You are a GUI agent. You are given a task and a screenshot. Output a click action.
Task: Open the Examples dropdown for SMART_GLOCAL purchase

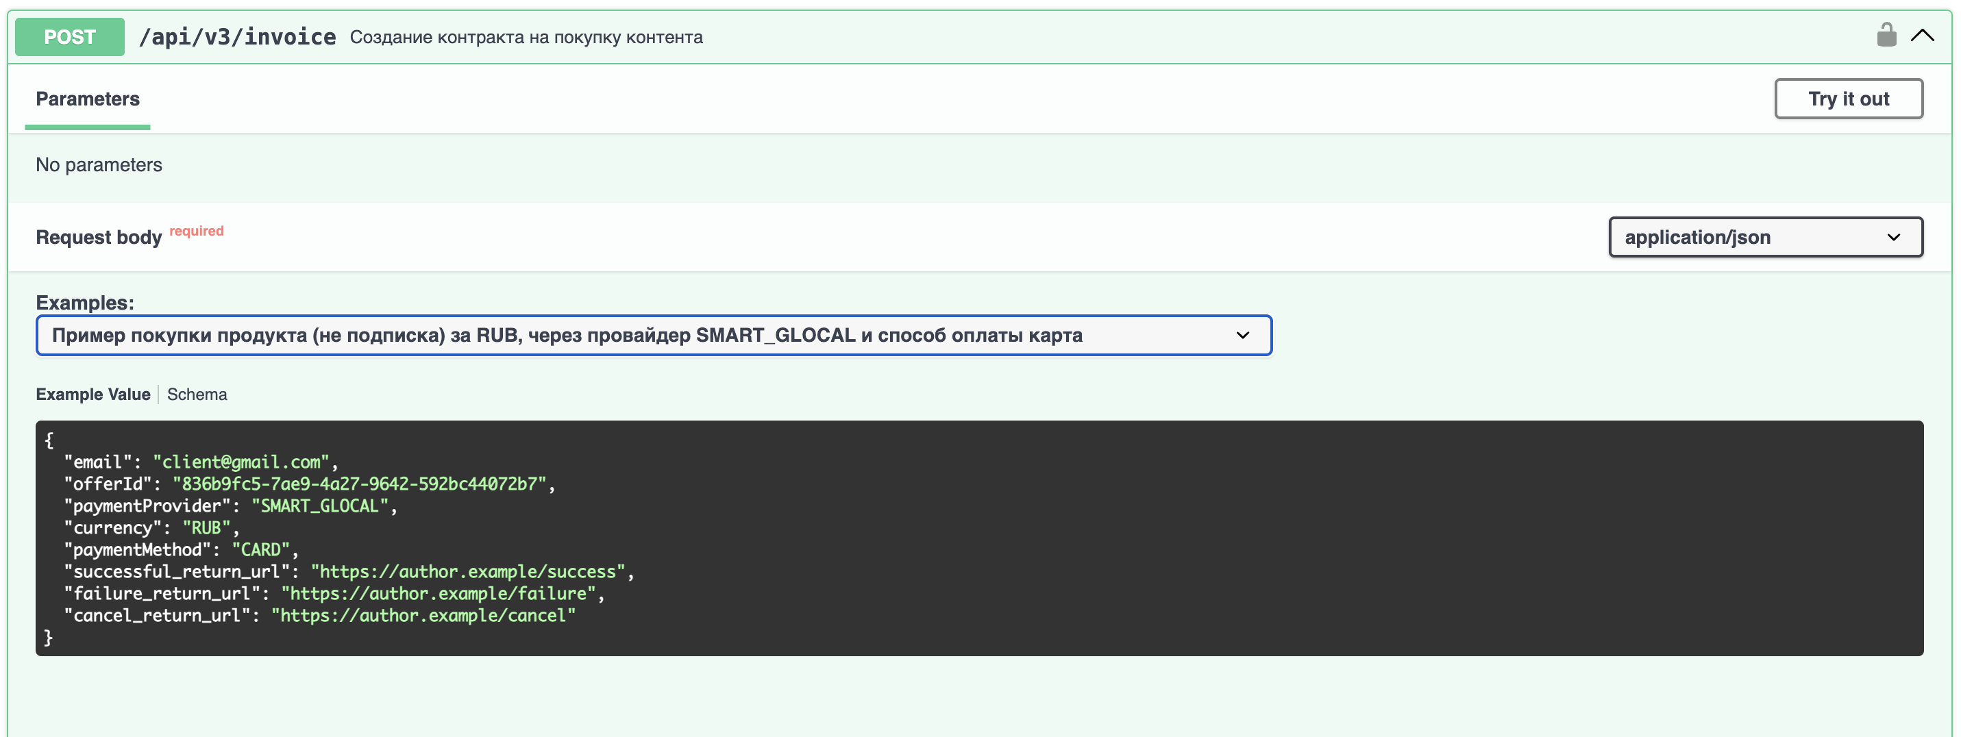click(x=654, y=335)
